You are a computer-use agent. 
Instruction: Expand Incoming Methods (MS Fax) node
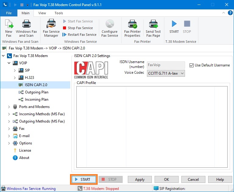point(9,114)
